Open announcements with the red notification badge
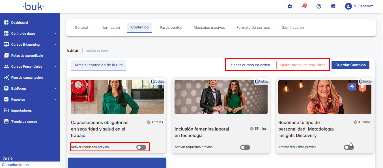The width and height of the screenshot is (383, 168). point(304,6)
